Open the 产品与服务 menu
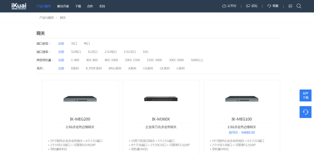This screenshot has height=154, width=314. tap(44, 6)
